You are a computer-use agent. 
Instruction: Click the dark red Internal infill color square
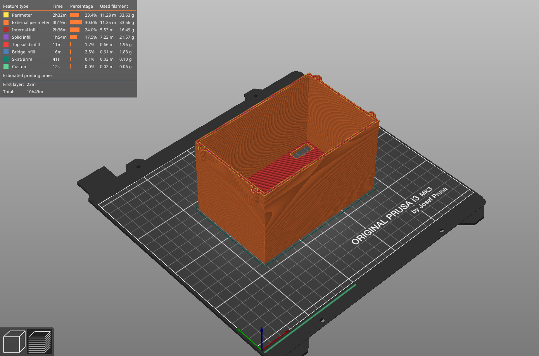[x=6, y=29]
